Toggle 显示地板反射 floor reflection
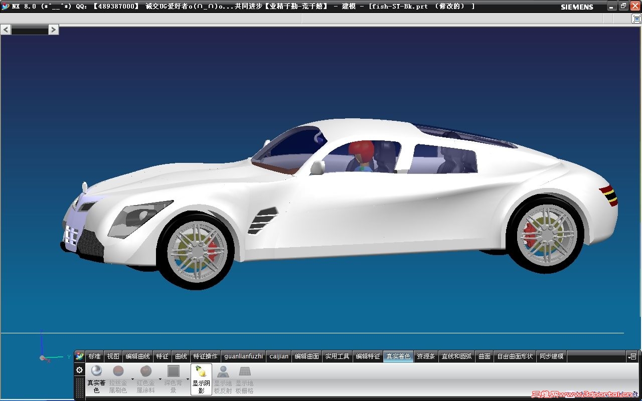Viewport: 642px width, 401px height. 223,379
